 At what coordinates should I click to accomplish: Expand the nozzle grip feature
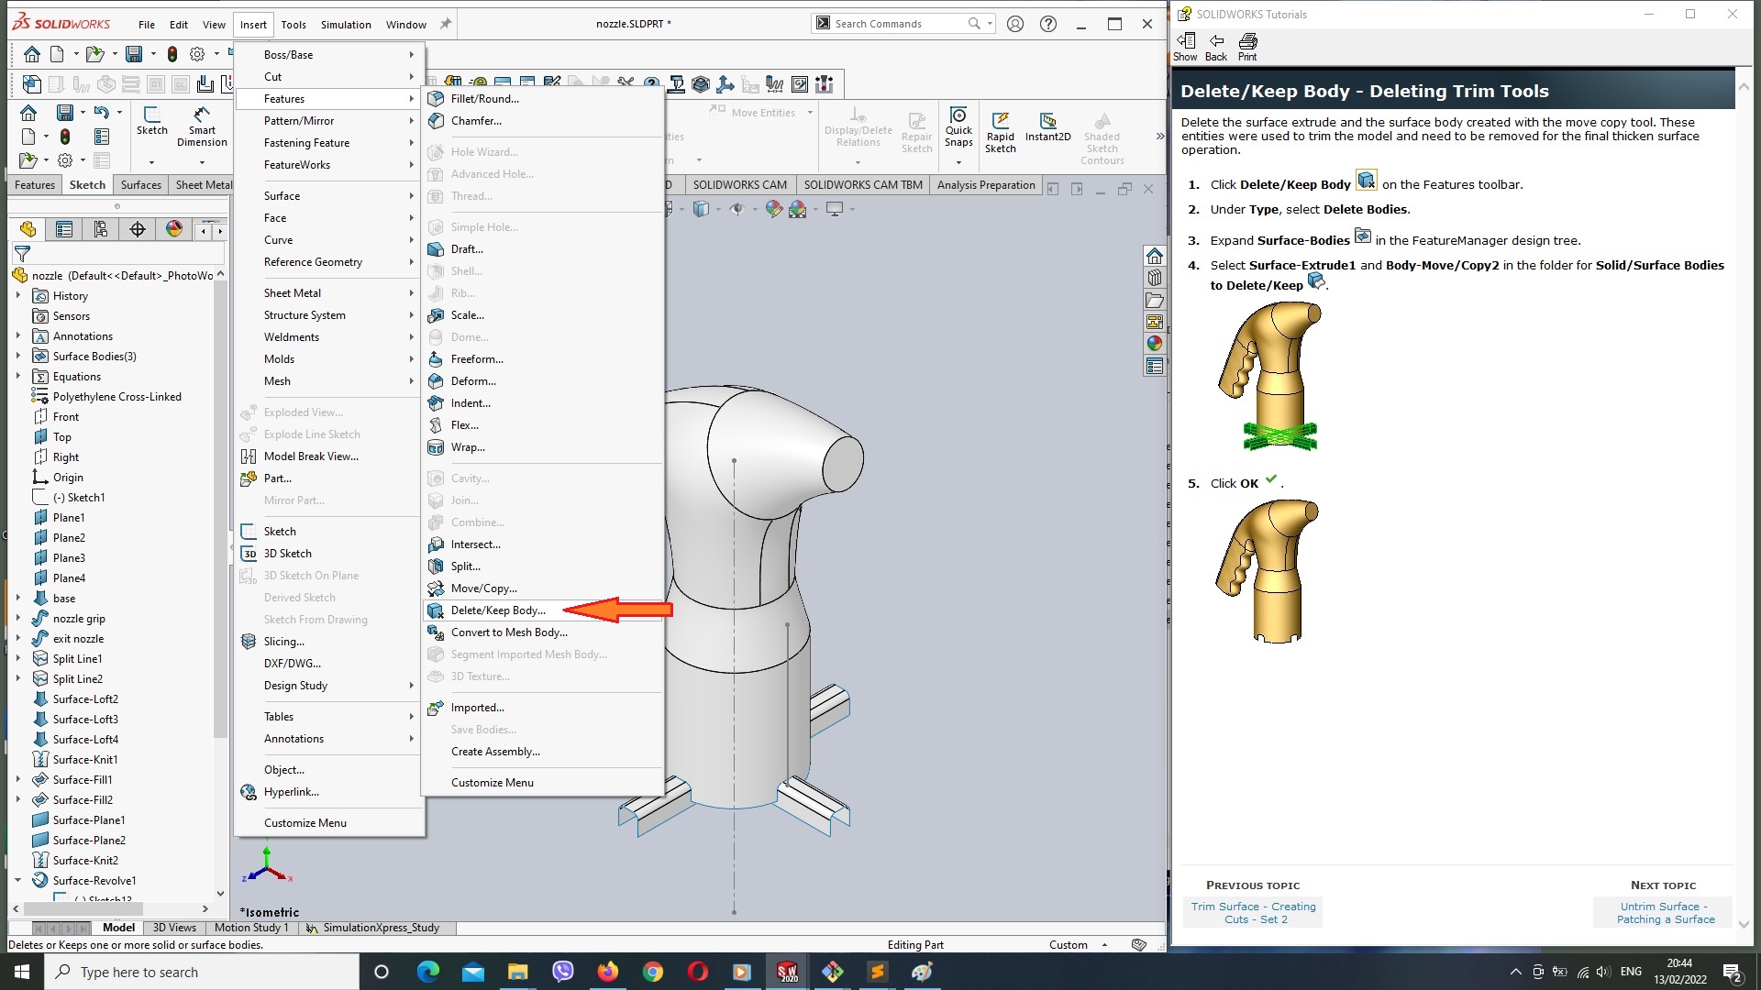(18, 619)
